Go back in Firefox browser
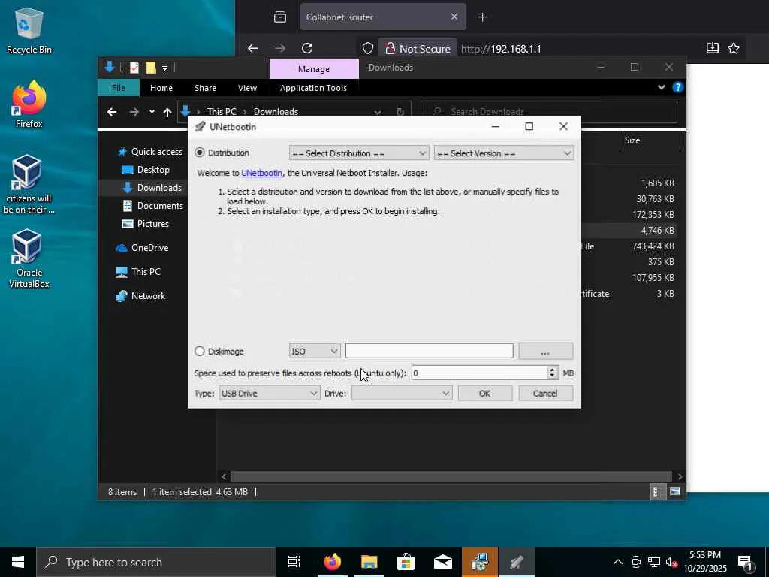The image size is (769, 577). click(253, 48)
